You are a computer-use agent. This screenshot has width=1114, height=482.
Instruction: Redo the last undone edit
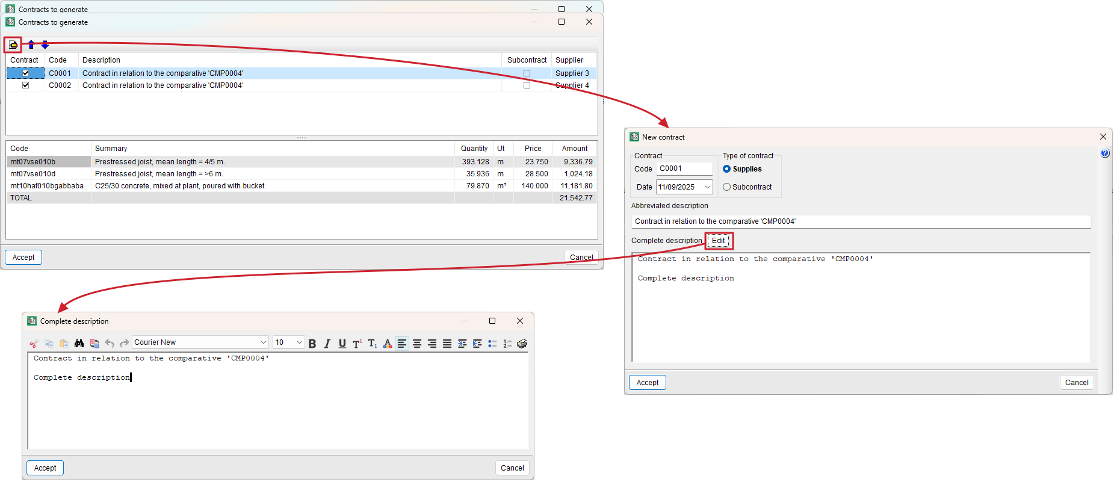pyautogui.click(x=125, y=343)
